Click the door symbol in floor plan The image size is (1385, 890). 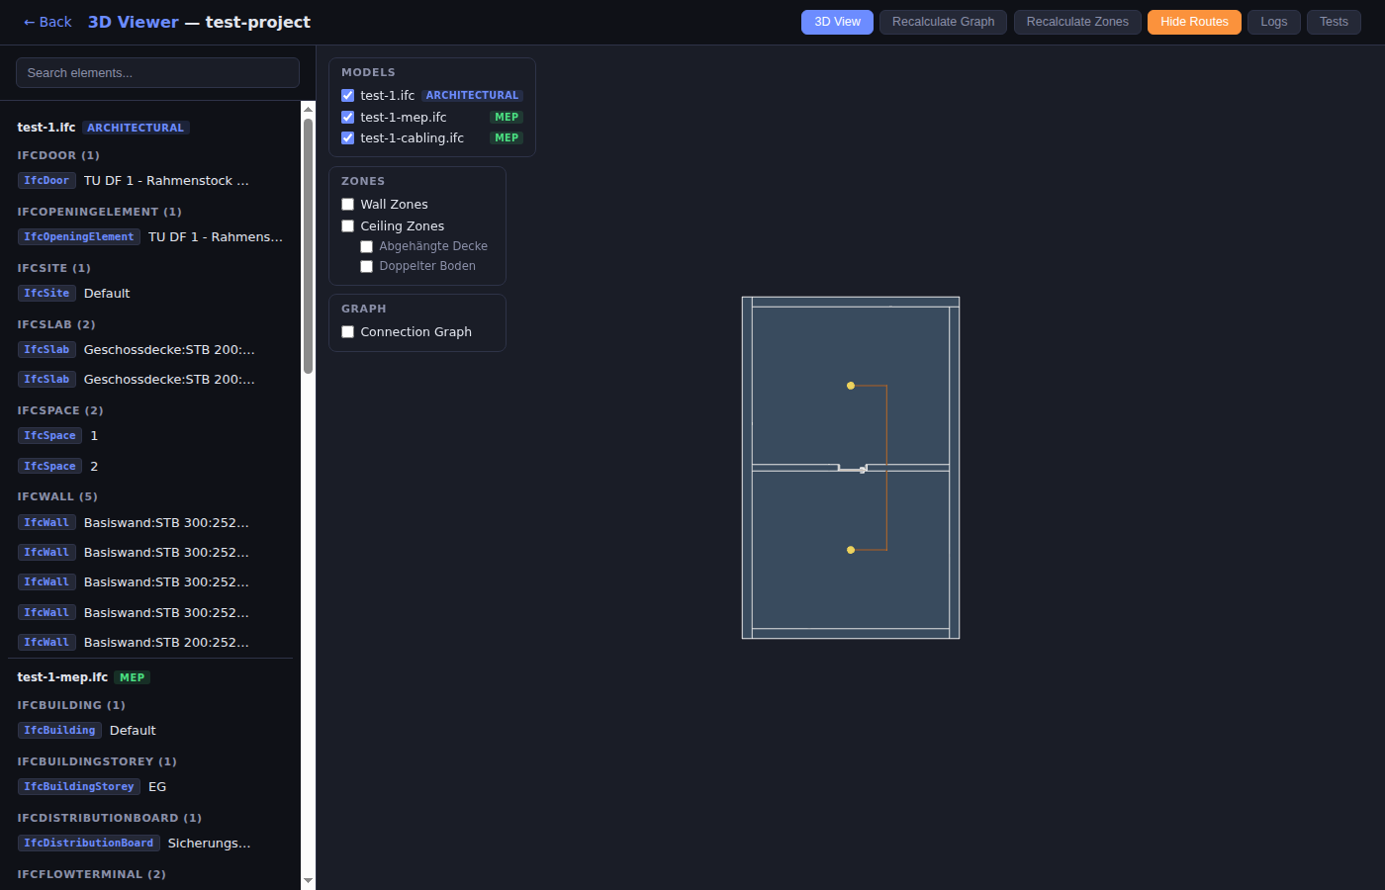point(853,468)
